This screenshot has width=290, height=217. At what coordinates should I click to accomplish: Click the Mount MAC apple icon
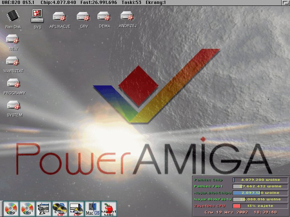pyautogui.click(x=109, y=209)
